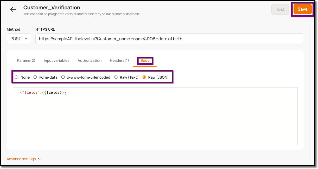Choose Form-data body type
318x169 pixels.
tap(35, 77)
